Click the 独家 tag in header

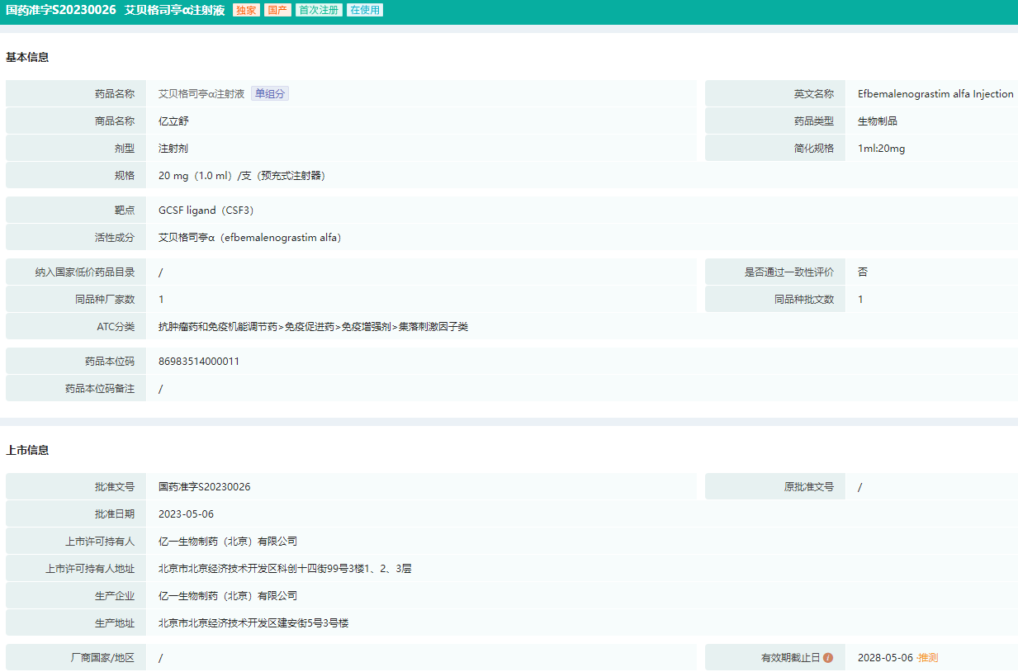click(x=246, y=11)
